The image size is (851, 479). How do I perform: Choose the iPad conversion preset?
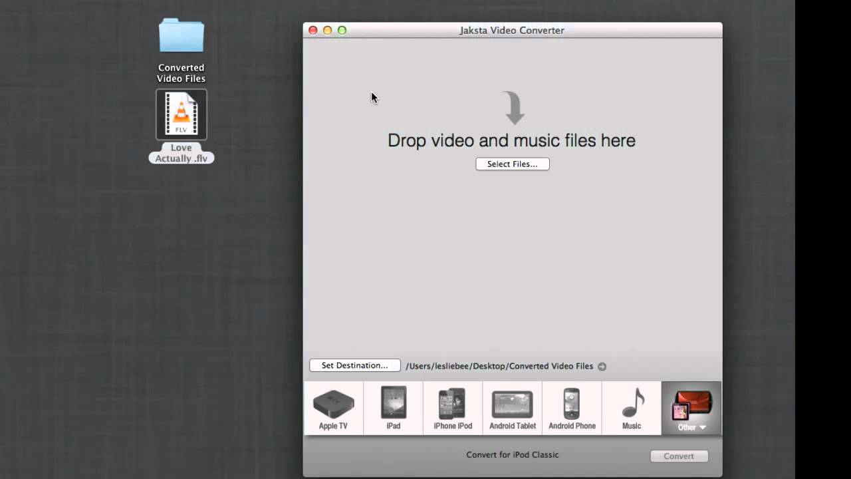393,408
